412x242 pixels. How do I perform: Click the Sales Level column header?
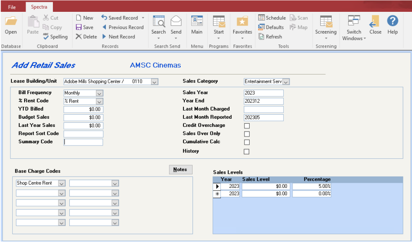256,179
